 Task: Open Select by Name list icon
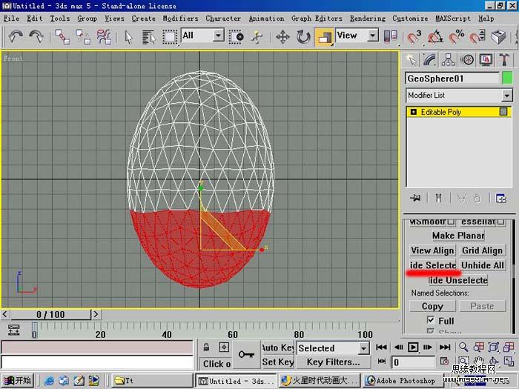pos(148,37)
